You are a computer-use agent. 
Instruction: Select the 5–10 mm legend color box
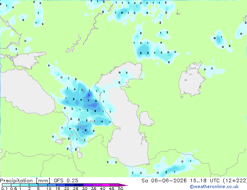click(x=42, y=185)
